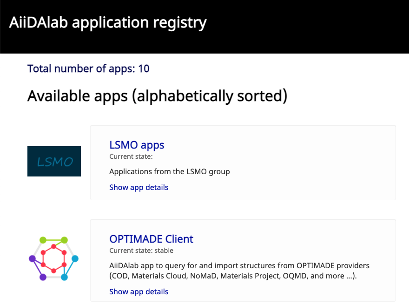This screenshot has height=305, width=409.
Task: Show app details for LSMO apps
Action: tap(139, 187)
